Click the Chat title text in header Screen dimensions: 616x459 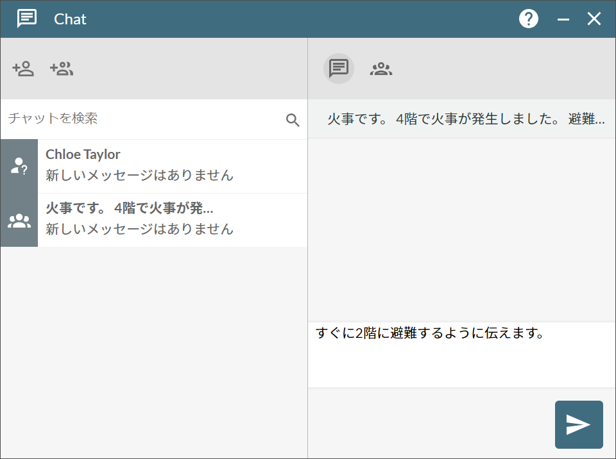pyautogui.click(x=70, y=19)
